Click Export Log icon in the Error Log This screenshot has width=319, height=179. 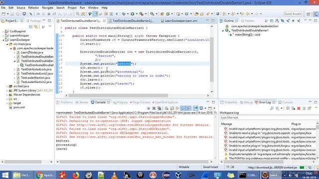pos(272,108)
